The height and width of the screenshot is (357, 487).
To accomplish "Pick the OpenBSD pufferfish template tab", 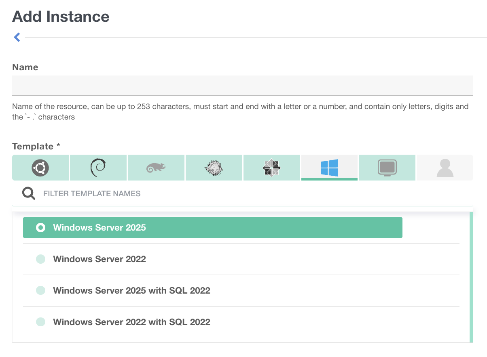I will click(214, 168).
